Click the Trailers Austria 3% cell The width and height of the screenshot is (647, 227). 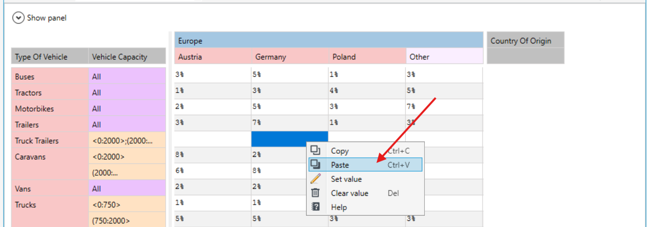[212, 123]
